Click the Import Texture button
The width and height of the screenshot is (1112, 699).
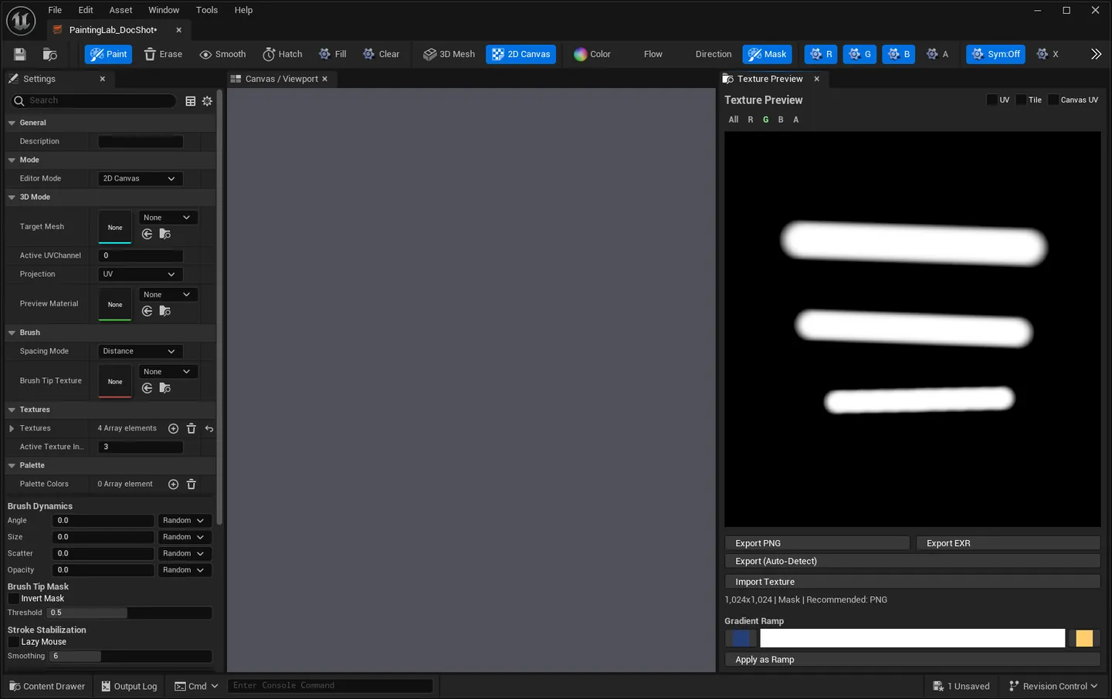(x=912, y=582)
